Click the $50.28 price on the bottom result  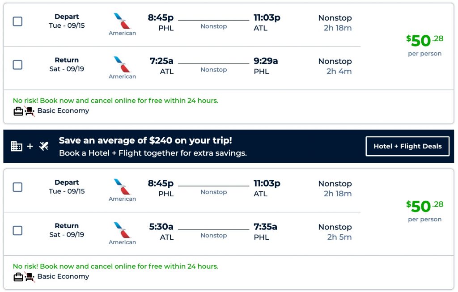pyautogui.click(x=424, y=206)
